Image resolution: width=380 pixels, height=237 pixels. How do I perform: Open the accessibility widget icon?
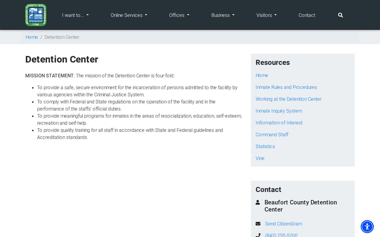pyautogui.click(x=367, y=227)
